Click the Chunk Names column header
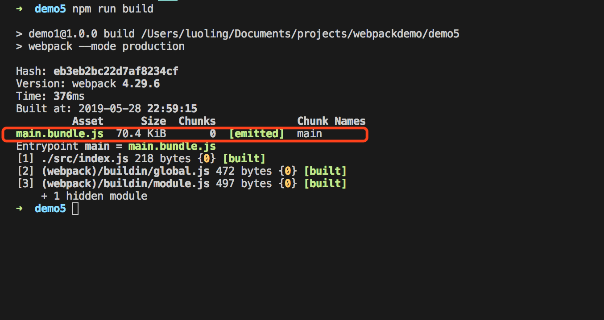The width and height of the screenshot is (604, 320). pyautogui.click(x=331, y=121)
